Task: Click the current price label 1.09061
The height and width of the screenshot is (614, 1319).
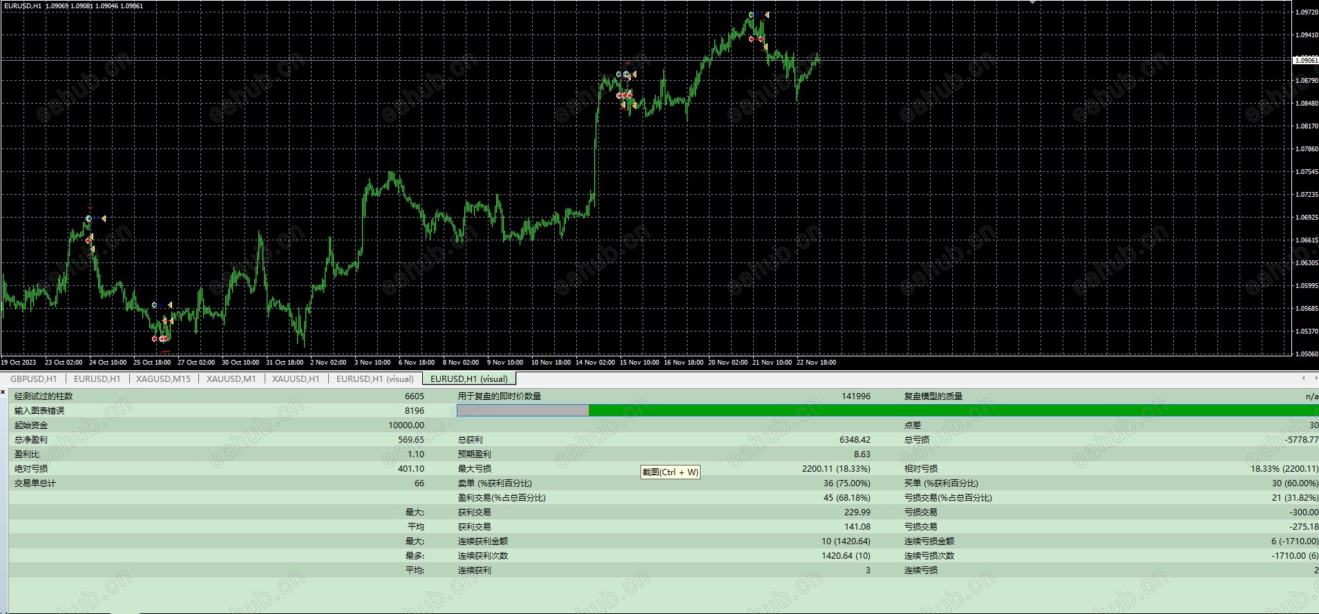Action: [1305, 61]
